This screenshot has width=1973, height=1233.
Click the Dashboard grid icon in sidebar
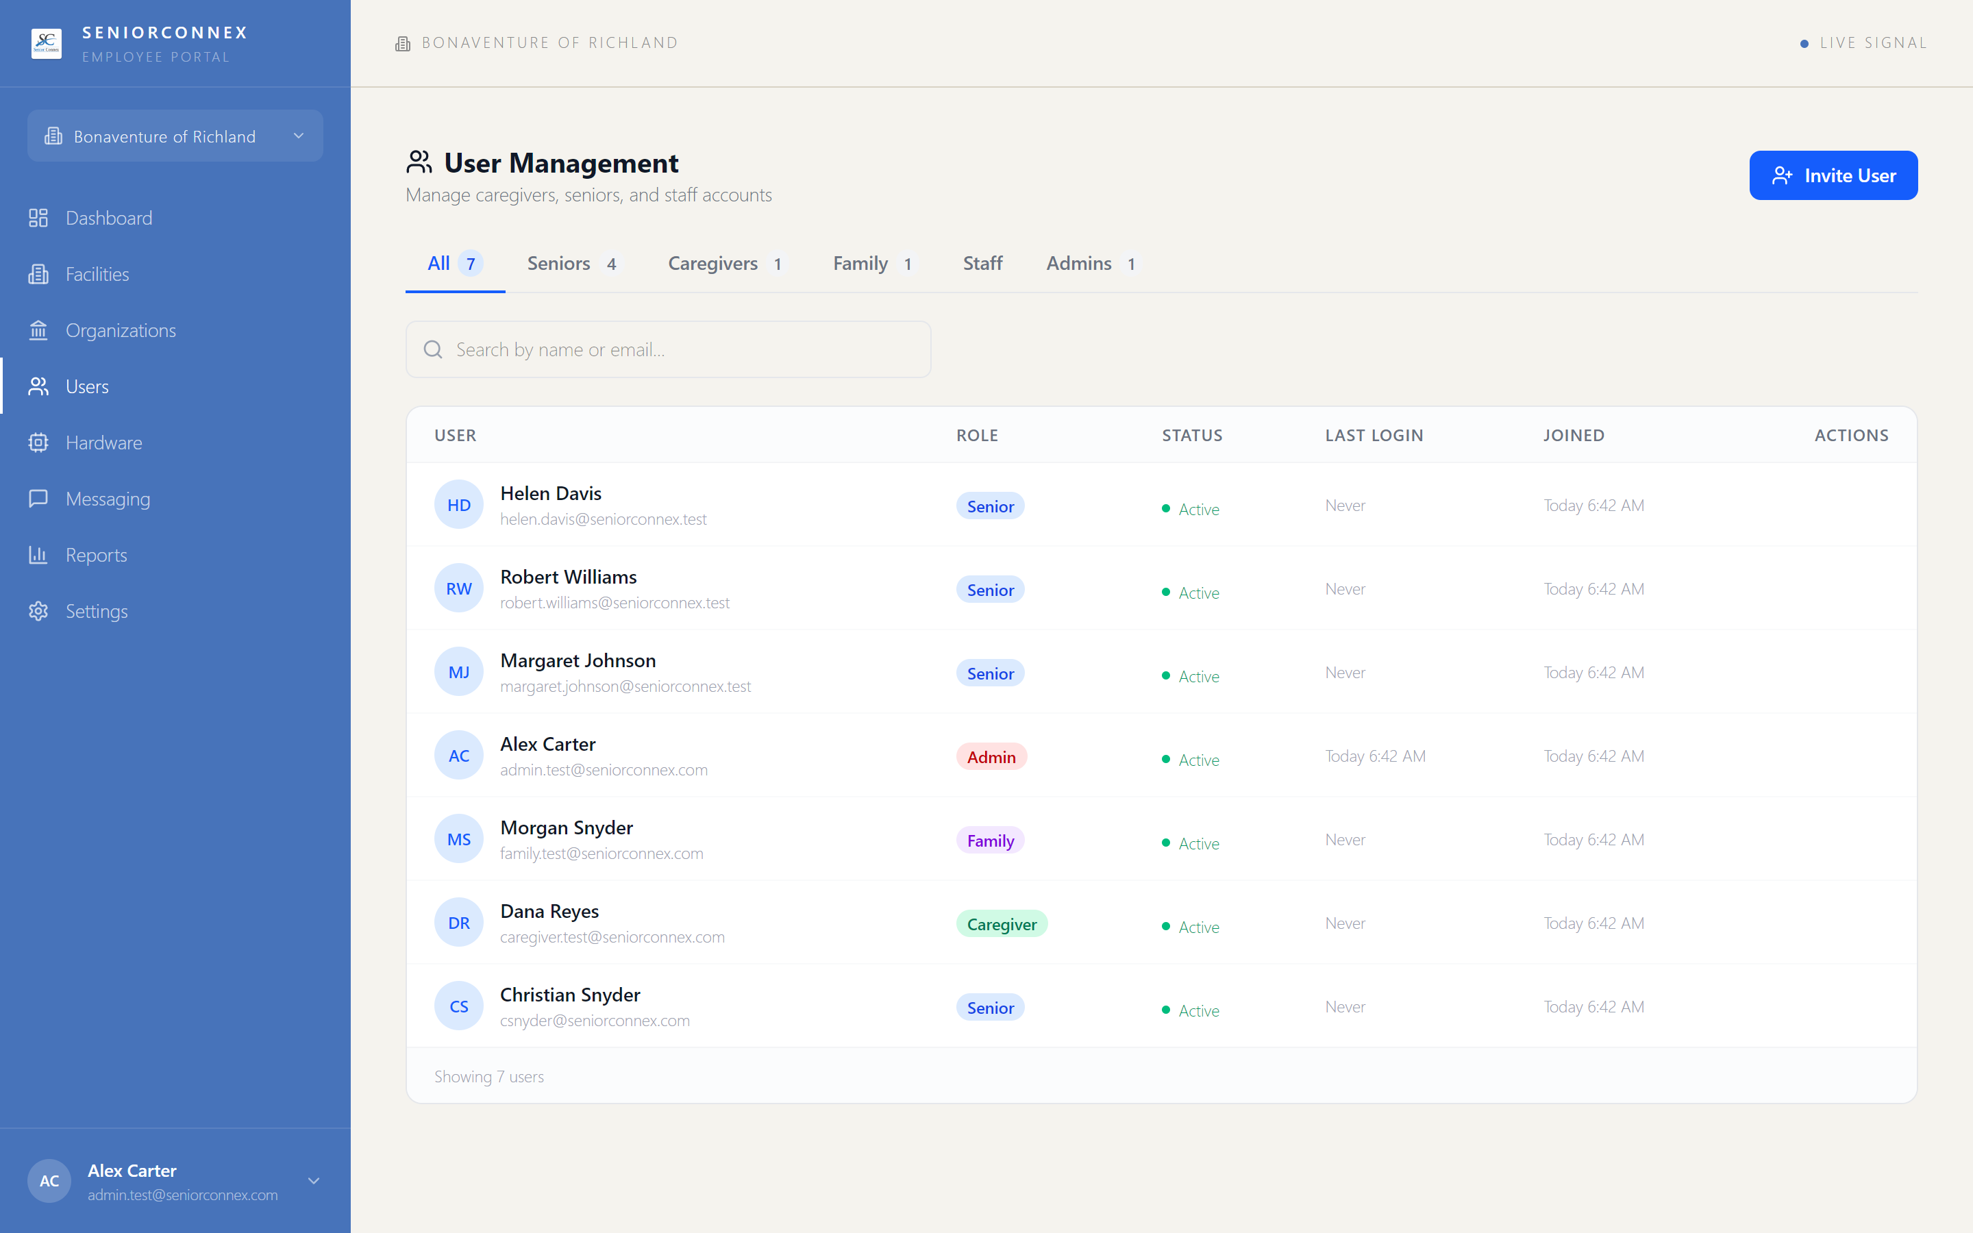pyautogui.click(x=38, y=218)
